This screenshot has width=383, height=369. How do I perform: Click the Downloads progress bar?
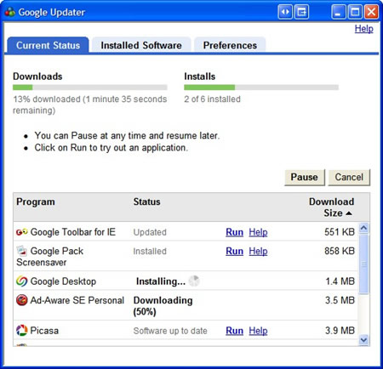pos(90,88)
